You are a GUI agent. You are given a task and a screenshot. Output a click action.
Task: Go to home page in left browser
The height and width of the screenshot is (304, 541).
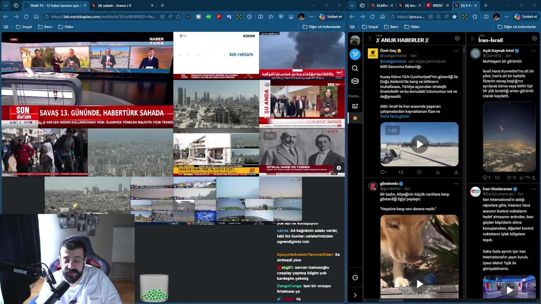[36, 16]
